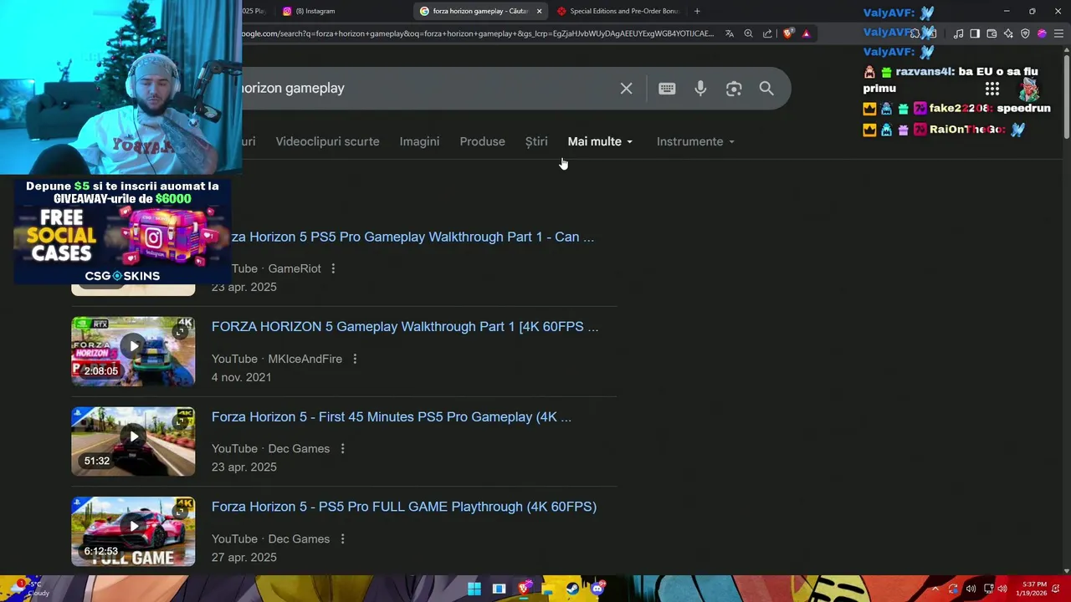Open Brave Rewards triangle icon

pos(806,33)
